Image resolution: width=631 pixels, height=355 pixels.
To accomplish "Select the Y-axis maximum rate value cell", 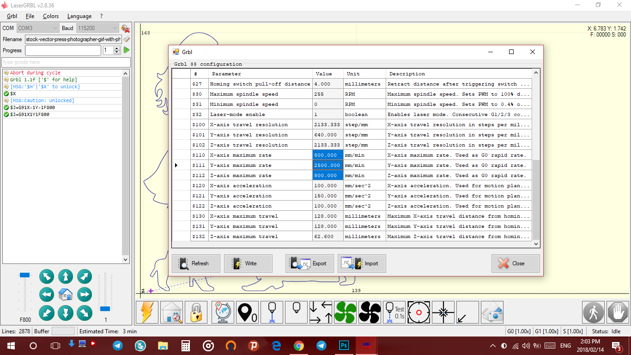I will pyautogui.click(x=328, y=165).
